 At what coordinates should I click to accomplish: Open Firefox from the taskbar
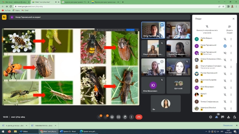point(9,131)
